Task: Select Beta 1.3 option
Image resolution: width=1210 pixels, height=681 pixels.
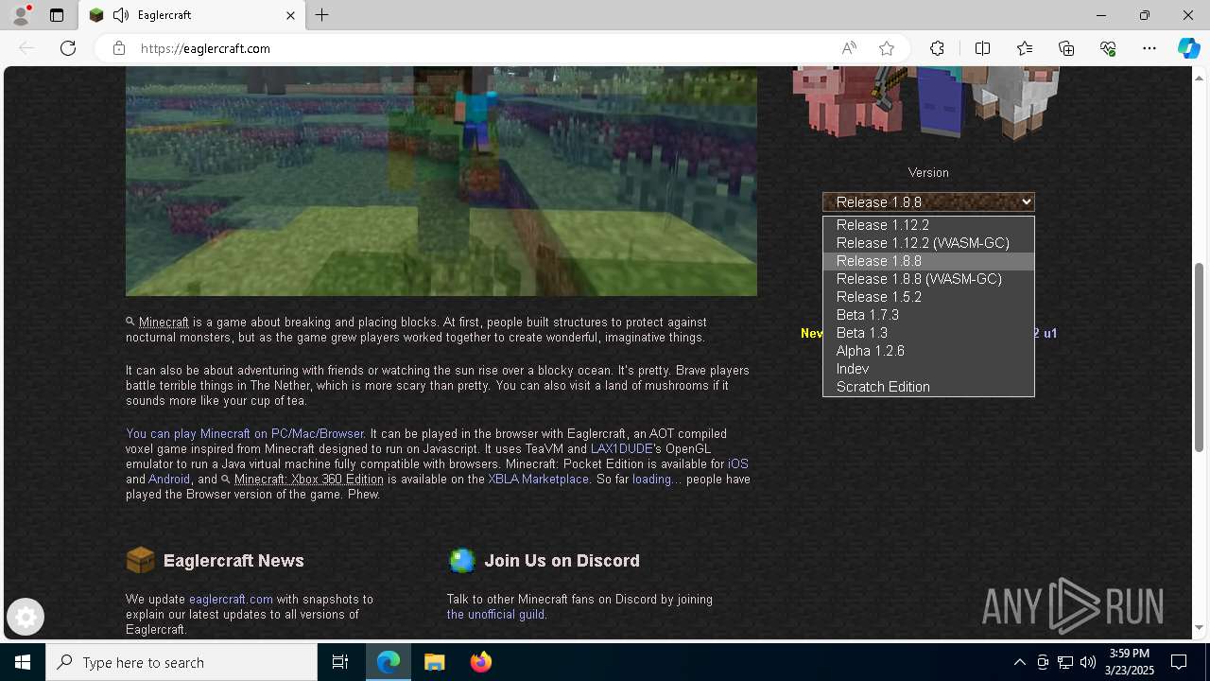Action: pos(928,333)
